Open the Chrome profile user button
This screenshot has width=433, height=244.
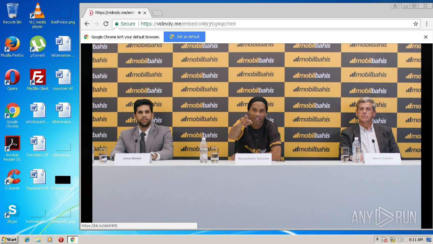395,6
